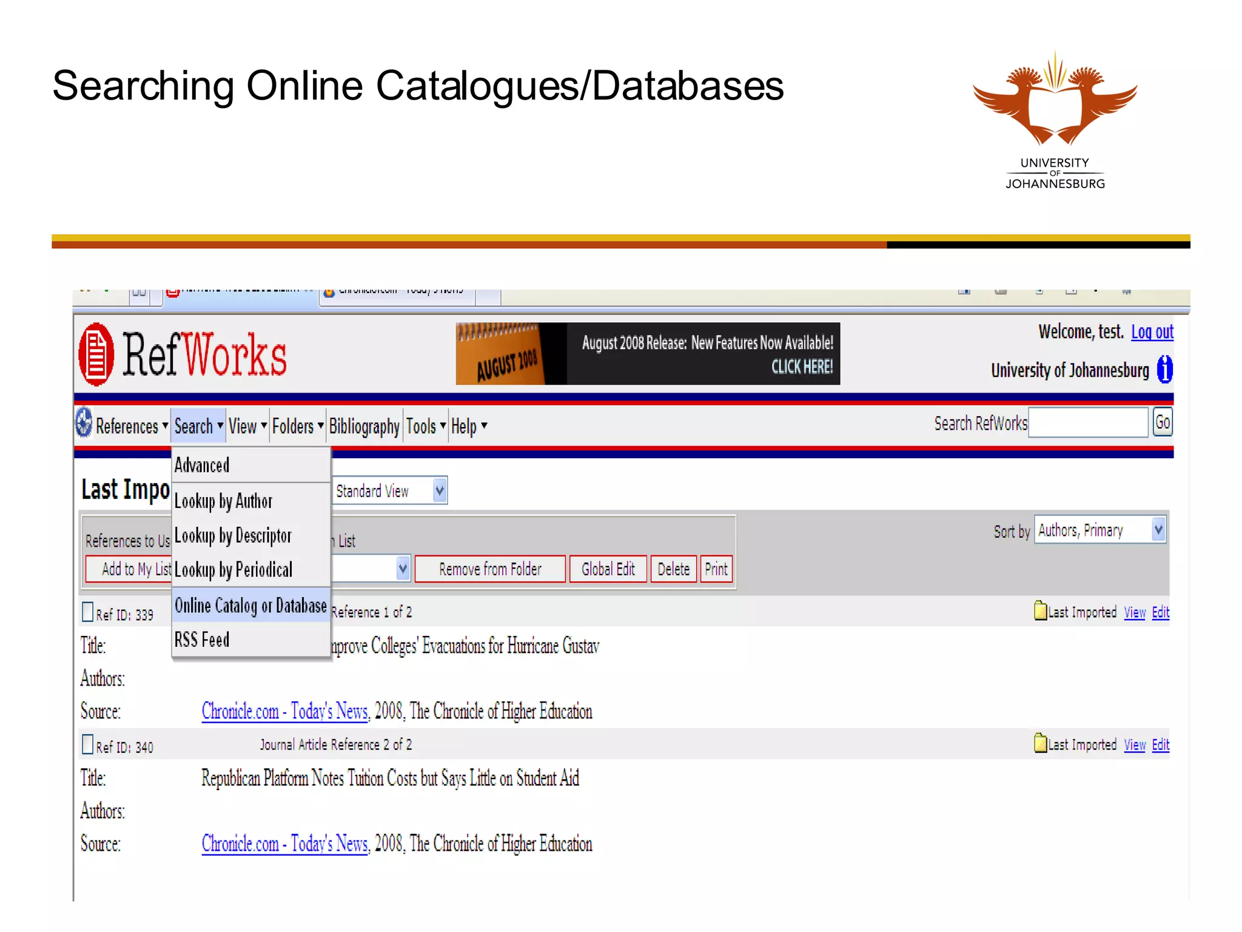Click the Search RefWorks input field
This screenshot has height=932, width=1242.
[1089, 422]
